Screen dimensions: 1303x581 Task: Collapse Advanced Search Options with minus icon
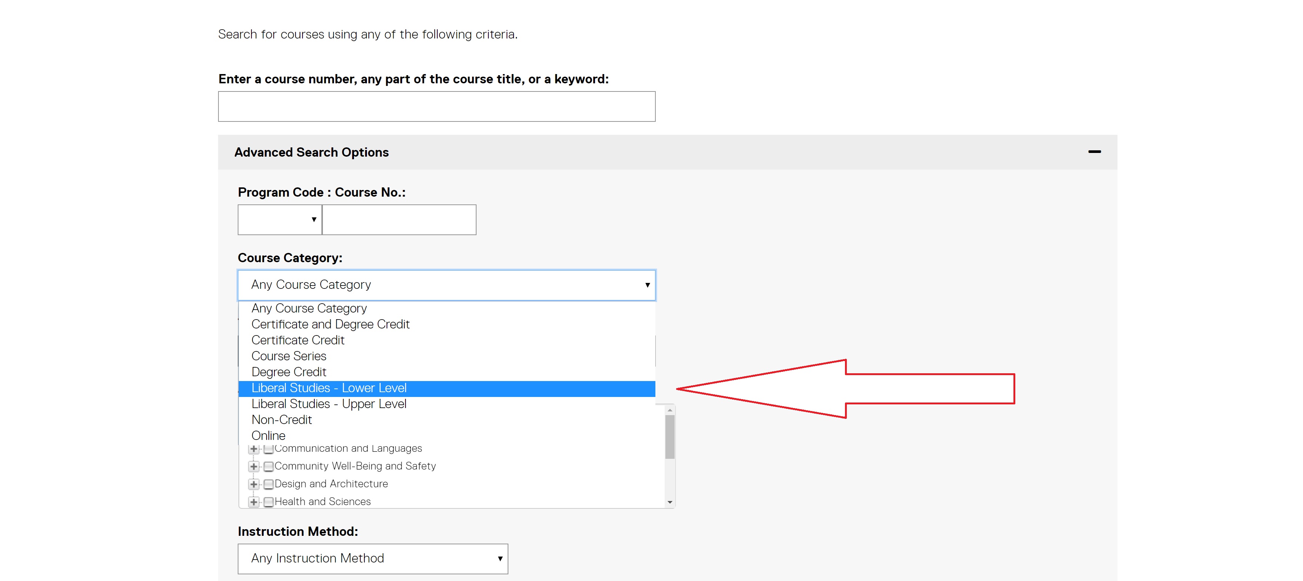(1094, 152)
